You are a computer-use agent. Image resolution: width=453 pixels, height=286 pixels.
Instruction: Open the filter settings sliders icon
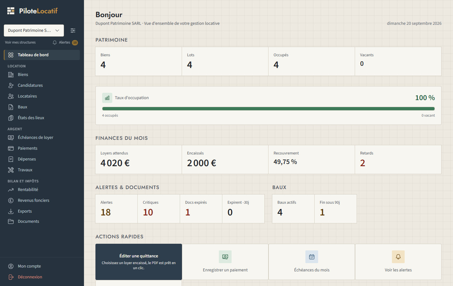73,31
